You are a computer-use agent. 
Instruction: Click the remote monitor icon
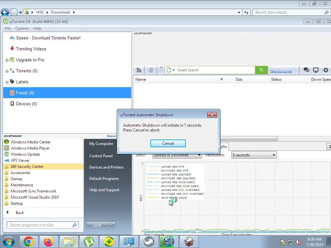point(316,70)
